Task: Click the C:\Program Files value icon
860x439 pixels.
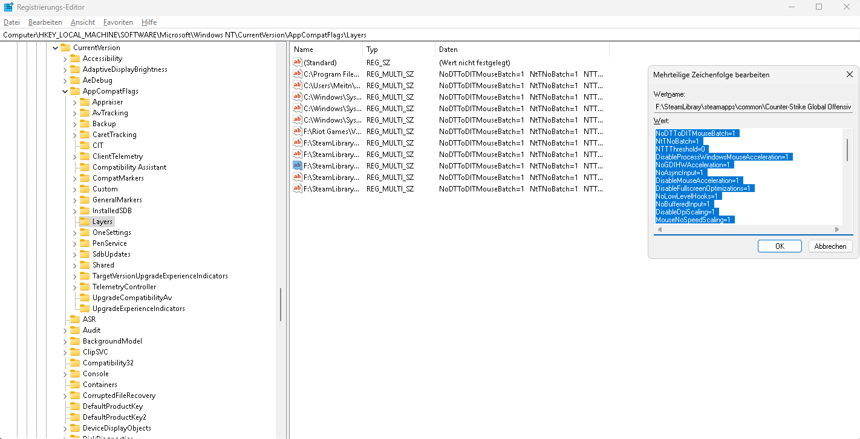Action: [x=297, y=74]
